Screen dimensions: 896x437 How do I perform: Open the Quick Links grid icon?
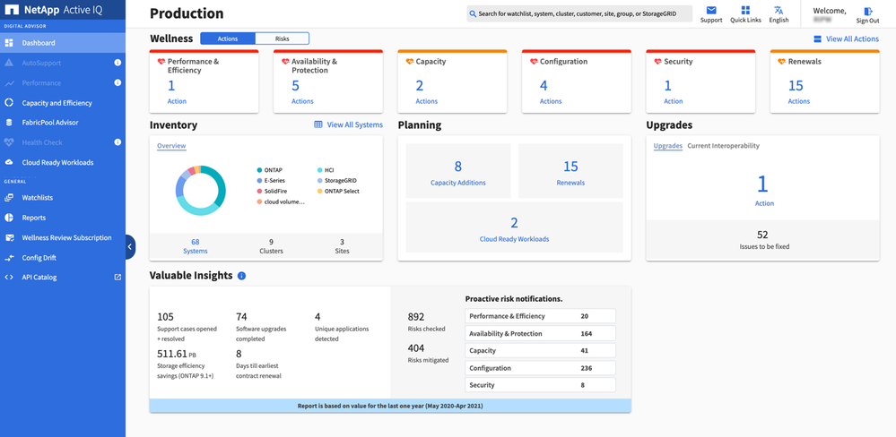click(745, 10)
